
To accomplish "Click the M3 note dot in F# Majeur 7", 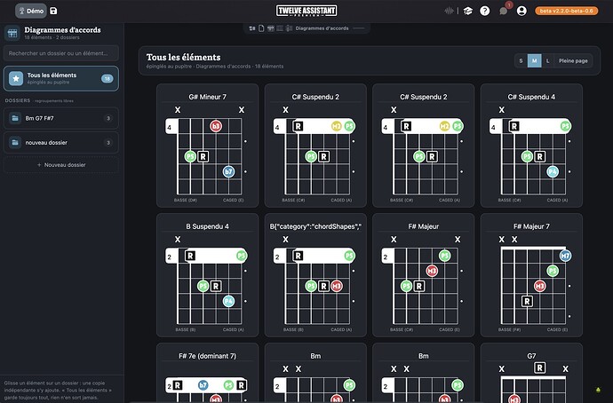I will coord(540,286).
